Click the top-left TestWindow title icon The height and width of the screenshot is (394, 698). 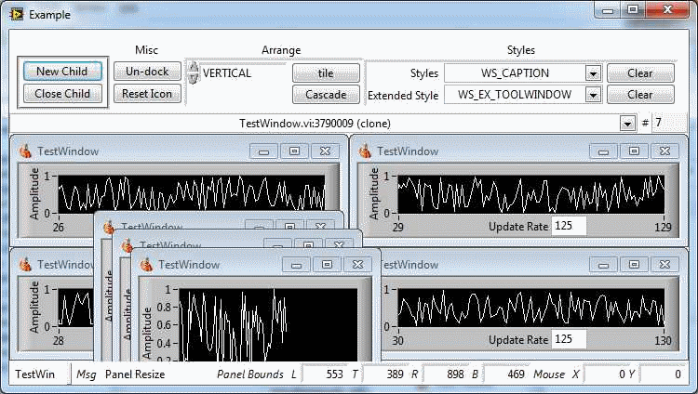click(x=26, y=151)
